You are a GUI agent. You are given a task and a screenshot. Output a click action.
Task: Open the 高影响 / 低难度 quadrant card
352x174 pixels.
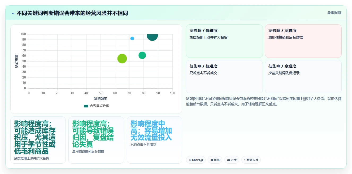tap(224, 41)
